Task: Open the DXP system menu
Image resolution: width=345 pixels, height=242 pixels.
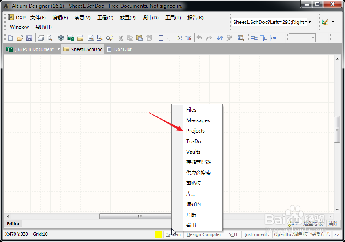Action: tap(17, 17)
